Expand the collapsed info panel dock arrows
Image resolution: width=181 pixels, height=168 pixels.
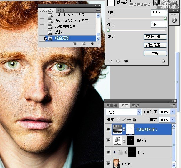[173, 11]
